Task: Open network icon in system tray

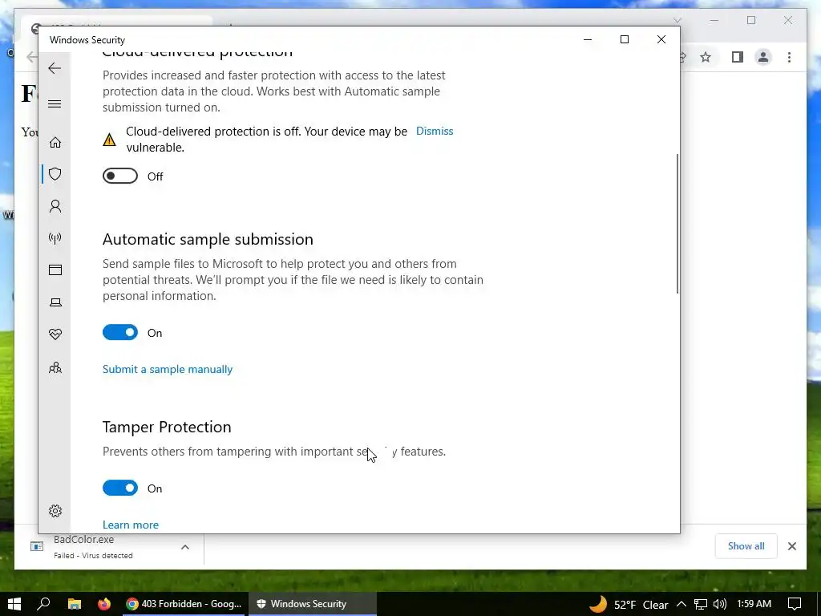Action: (701, 605)
